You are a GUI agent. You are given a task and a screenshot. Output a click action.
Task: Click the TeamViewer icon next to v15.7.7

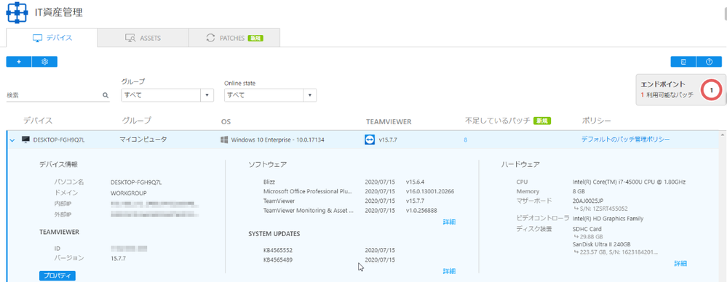370,140
